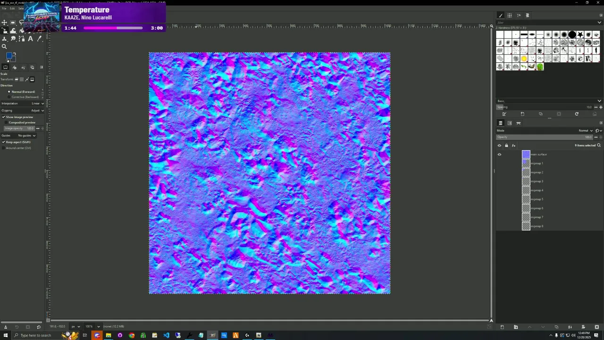Open the Edit menu
The image size is (604, 340).
click(12, 8)
